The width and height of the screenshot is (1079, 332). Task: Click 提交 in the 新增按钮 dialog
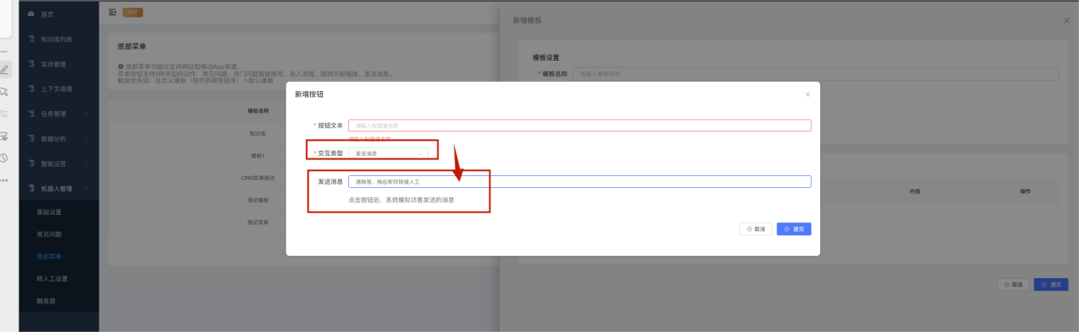[x=793, y=228]
